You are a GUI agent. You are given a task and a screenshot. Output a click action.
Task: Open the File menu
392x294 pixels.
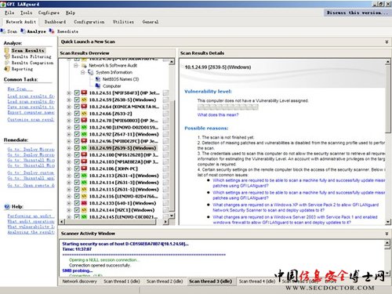point(9,13)
